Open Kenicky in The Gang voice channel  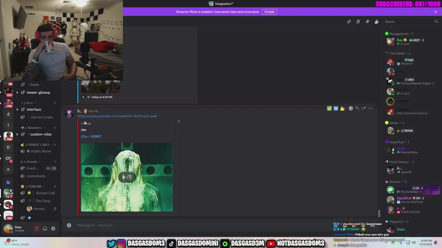click(39, 209)
